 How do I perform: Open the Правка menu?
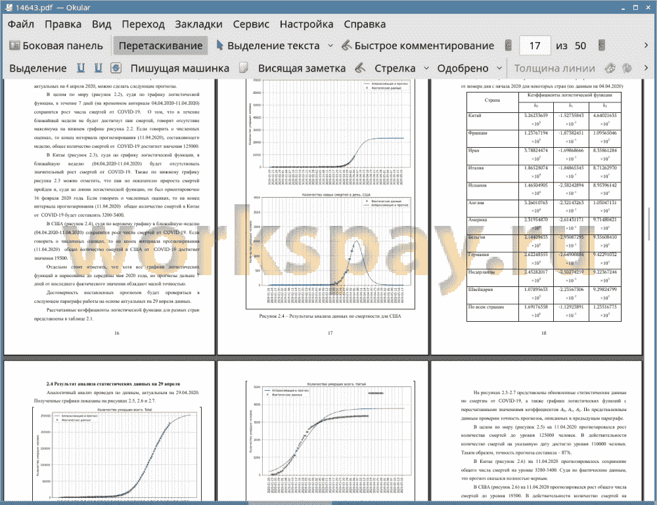pyautogui.click(x=63, y=24)
